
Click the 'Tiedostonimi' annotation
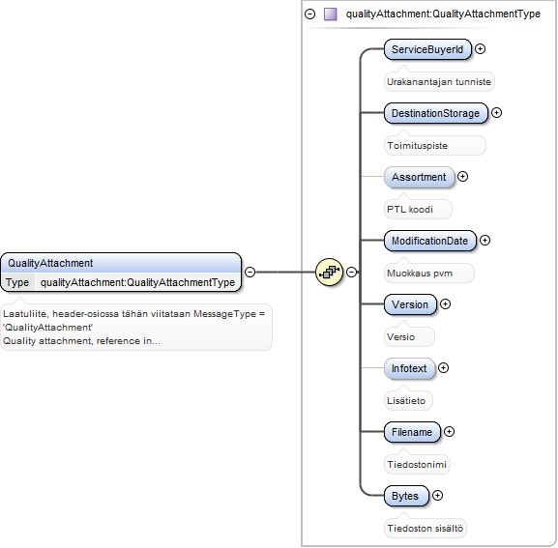(417, 465)
